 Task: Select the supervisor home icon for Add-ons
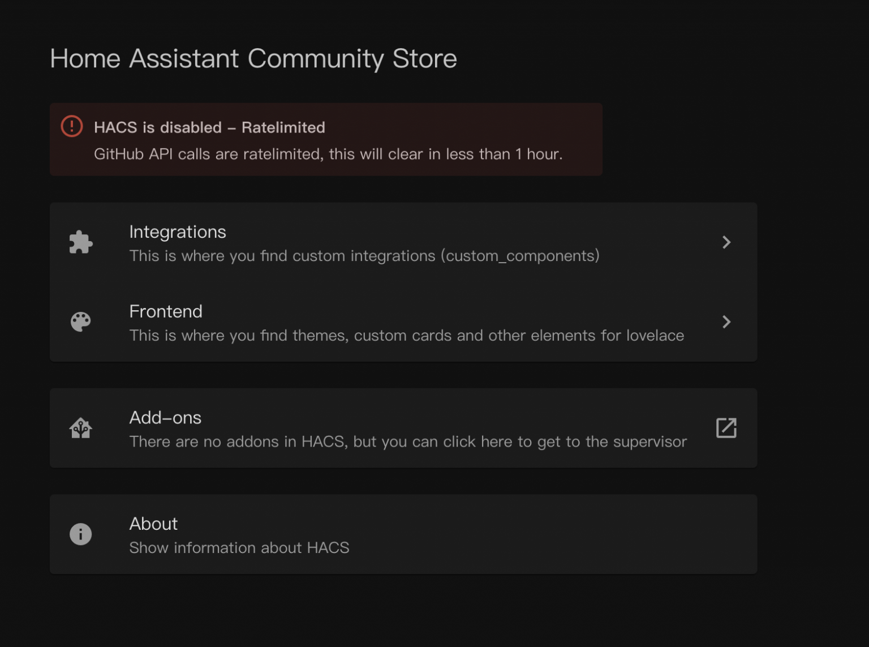pyautogui.click(x=80, y=427)
